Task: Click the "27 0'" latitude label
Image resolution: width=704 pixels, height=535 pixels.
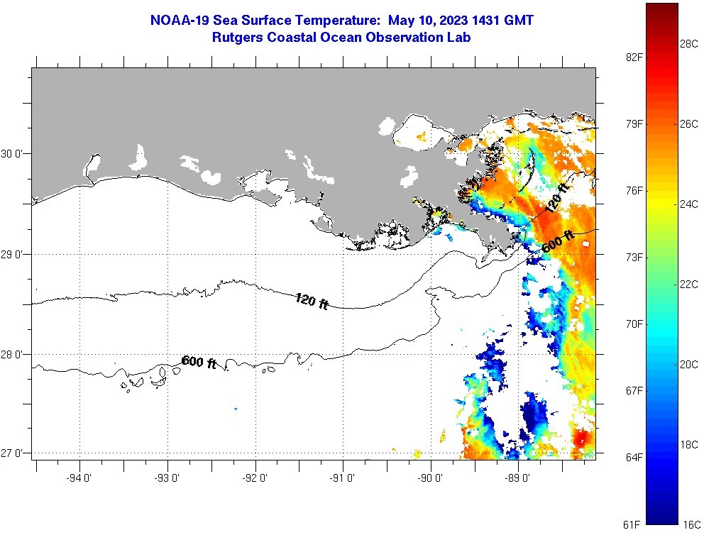Action: click(11, 453)
